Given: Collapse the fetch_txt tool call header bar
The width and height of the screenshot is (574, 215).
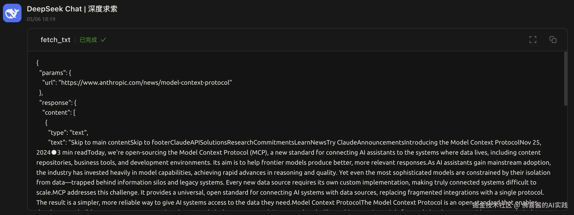Looking at the screenshot, I should 292,40.
